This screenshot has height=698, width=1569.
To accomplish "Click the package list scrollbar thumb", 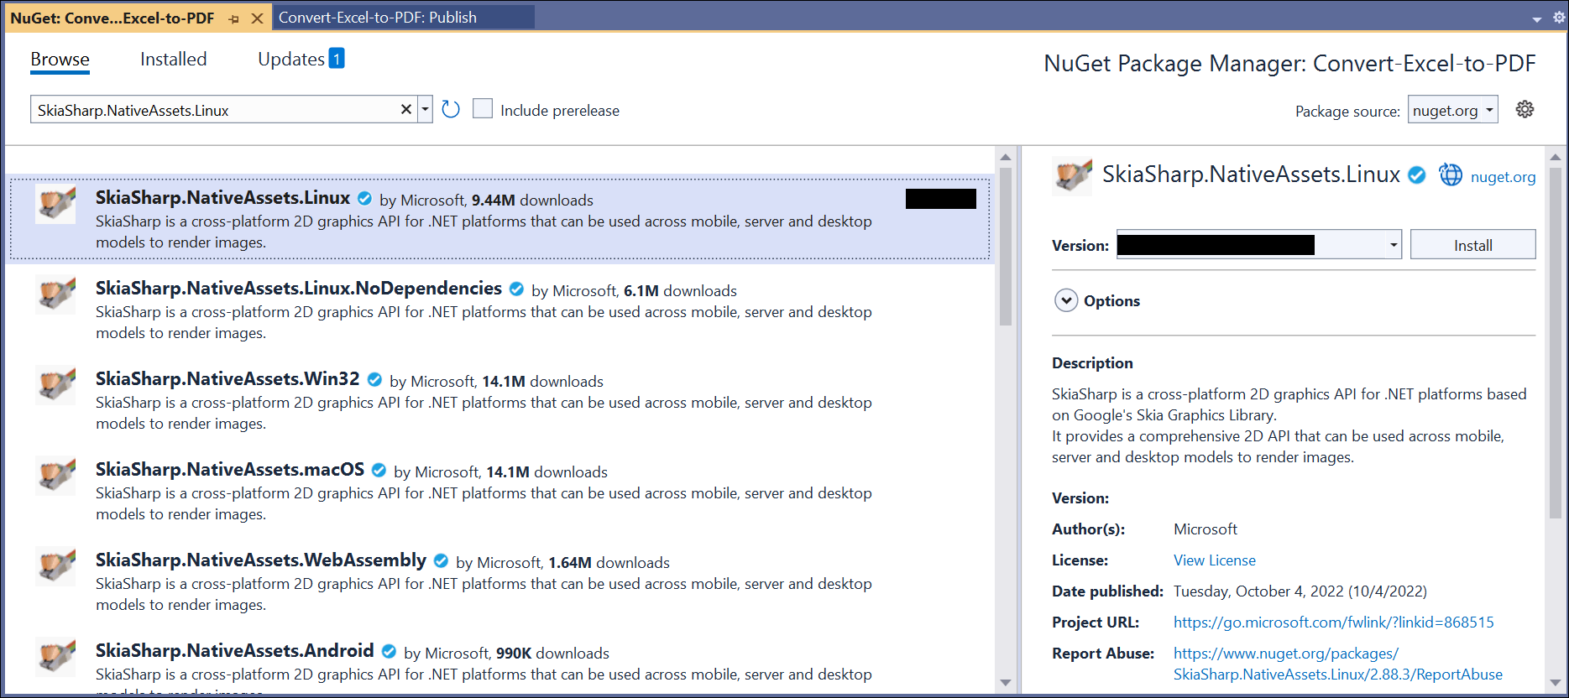I will (1006, 247).
